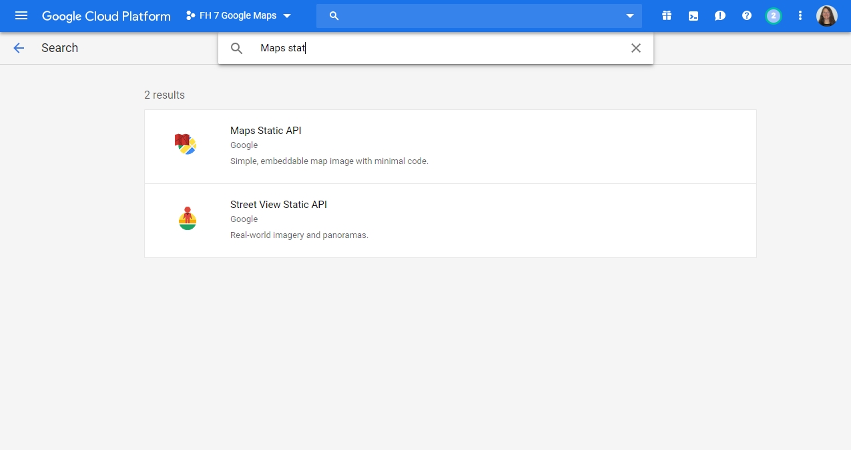
Task: Open notifications badge showing 2
Action: pyautogui.click(x=774, y=16)
